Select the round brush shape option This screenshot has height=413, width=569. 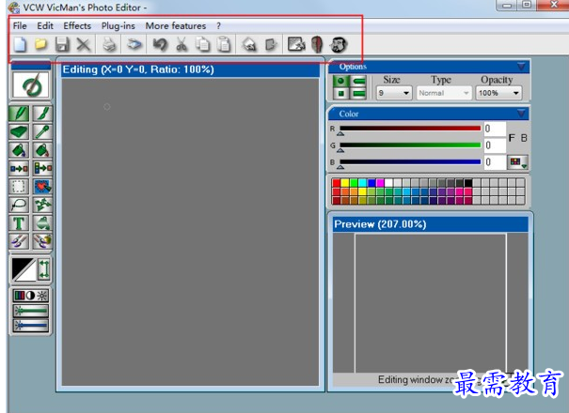tap(342, 82)
